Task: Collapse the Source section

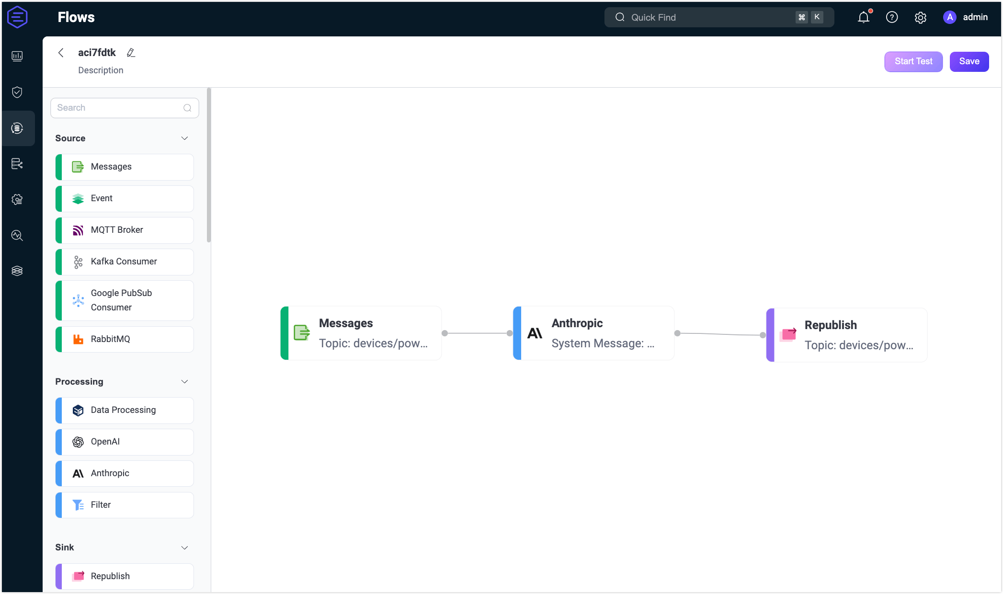Action: (185, 138)
